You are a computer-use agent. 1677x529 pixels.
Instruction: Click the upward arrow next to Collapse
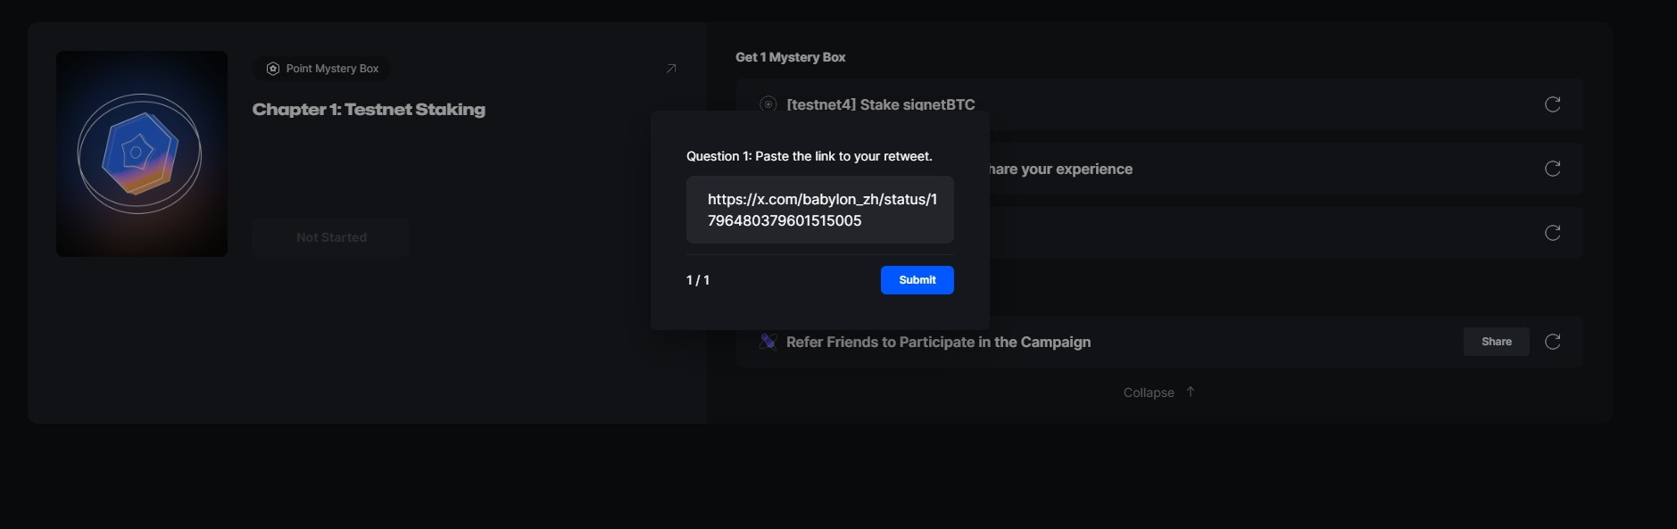[1191, 392]
